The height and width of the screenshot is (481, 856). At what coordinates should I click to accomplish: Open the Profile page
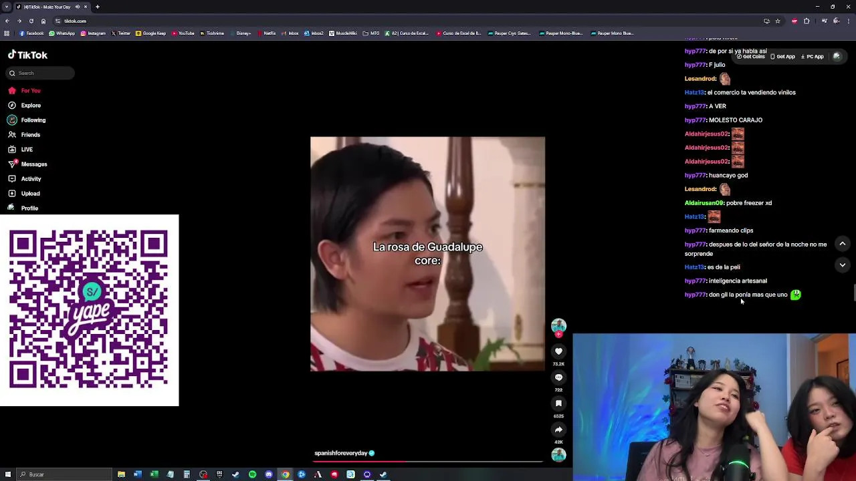pos(23,208)
